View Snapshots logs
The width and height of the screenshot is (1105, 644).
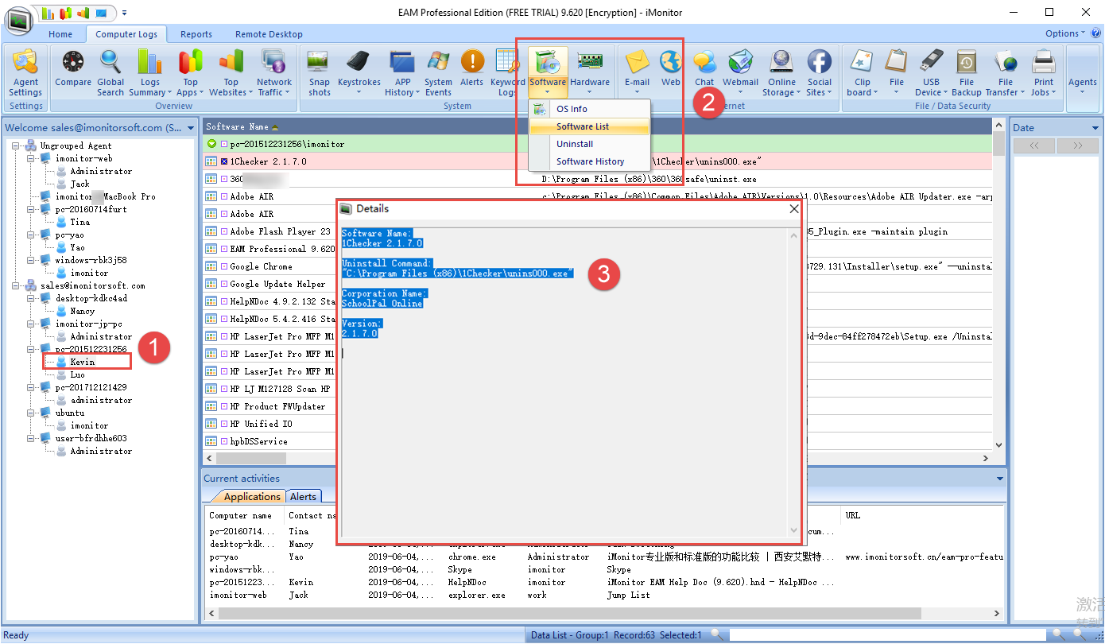pos(320,73)
